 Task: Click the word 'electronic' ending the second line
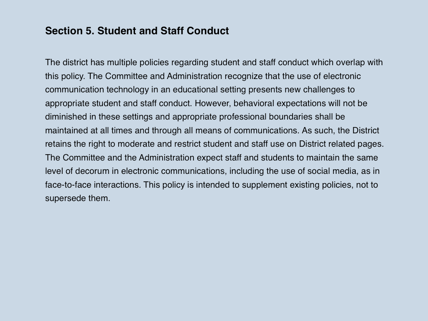coord(342,76)
